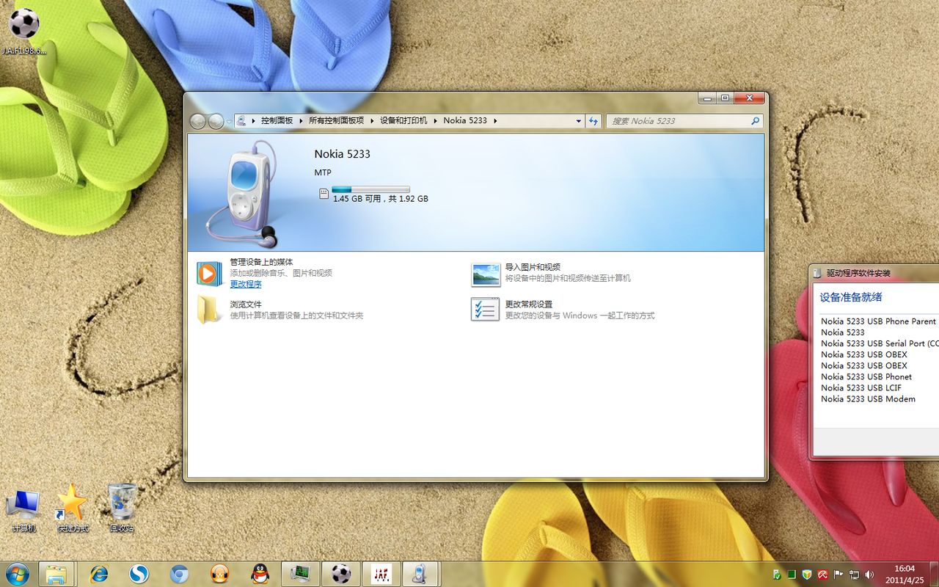Minimize the Nokia 5233 window
The image size is (939, 587).
pyautogui.click(x=707, y=98)
